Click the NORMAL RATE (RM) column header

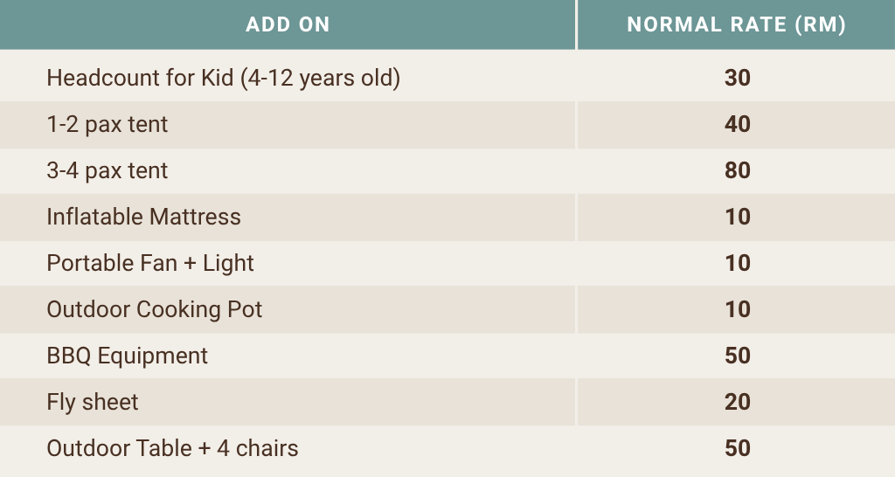tap(736, 24)
